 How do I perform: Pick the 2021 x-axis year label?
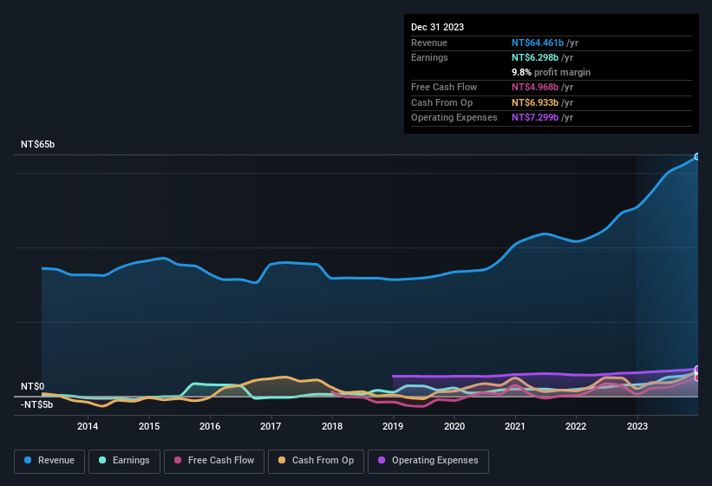[515, 425]
